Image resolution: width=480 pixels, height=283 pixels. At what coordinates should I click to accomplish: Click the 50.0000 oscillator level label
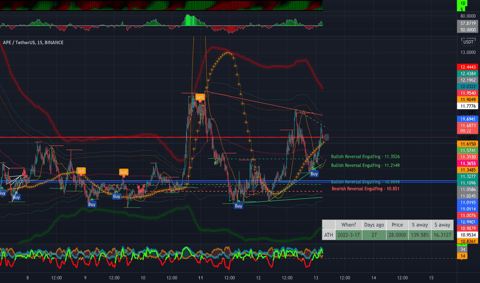click(468, 30)
